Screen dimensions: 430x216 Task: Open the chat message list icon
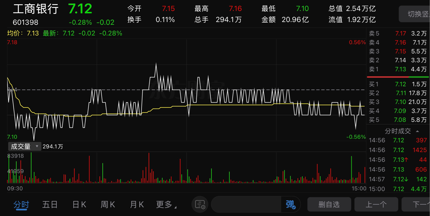click(x=200, y=204)
